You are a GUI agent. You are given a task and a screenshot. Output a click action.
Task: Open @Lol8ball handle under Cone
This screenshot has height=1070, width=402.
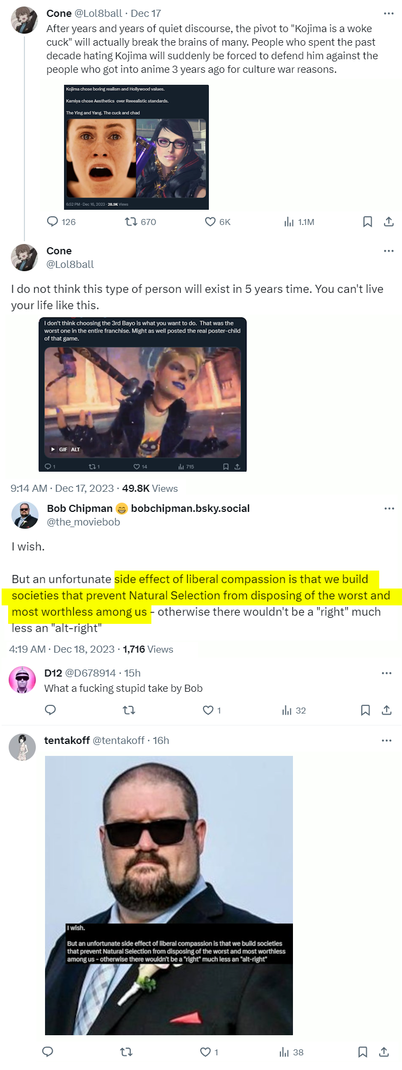coord(70,265)
